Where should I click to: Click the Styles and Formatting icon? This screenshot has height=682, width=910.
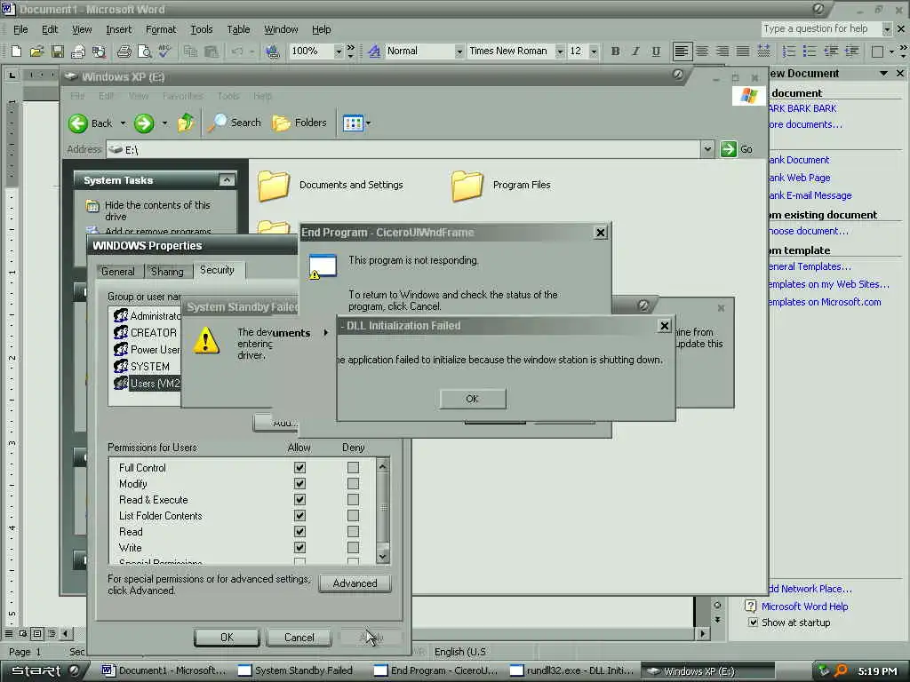click(374, 52)
